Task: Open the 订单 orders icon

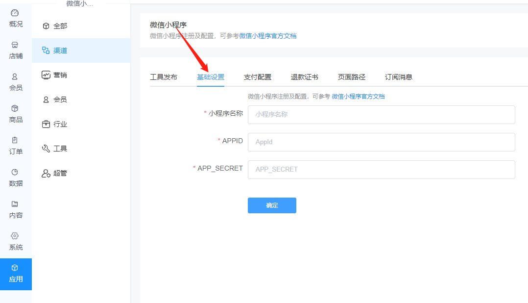Action: (15, 140)
